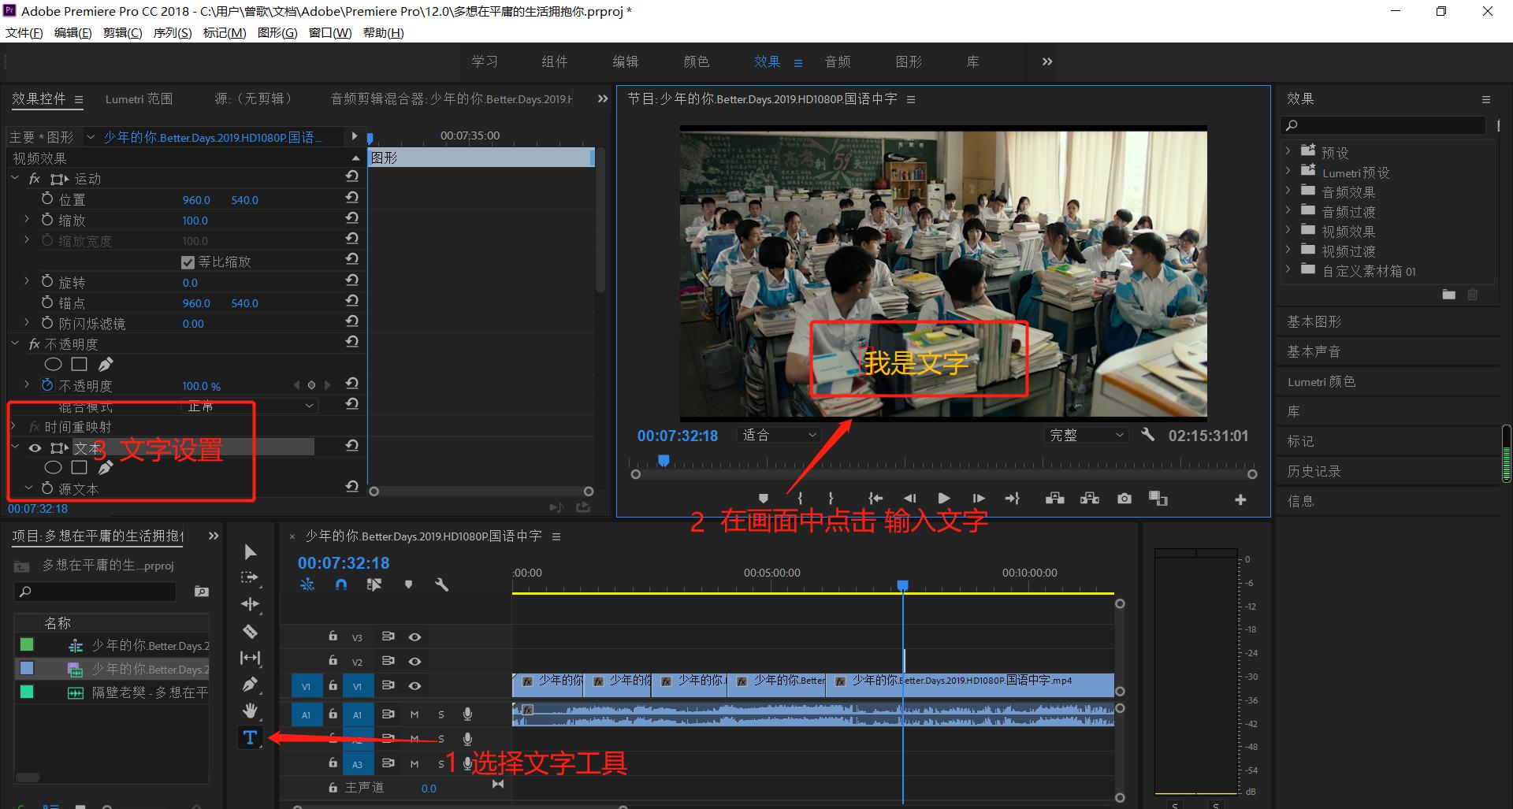1513x809 pixels.
Task: Select the Type (T) tool
Action: 250,737
